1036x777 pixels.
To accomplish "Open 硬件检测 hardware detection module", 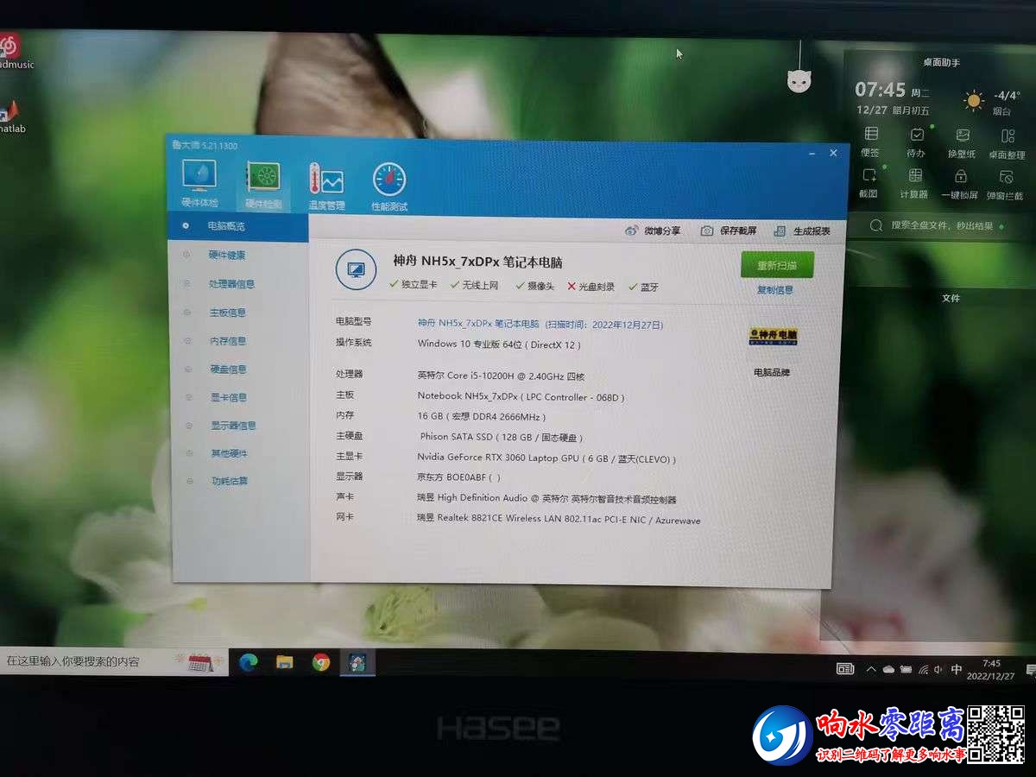I will pyautogui.click(x=263, y=186).
